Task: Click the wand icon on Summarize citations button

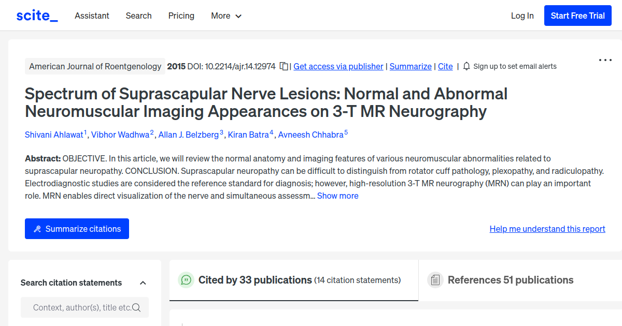Action: pyautogui.click(x=37, y=228)
